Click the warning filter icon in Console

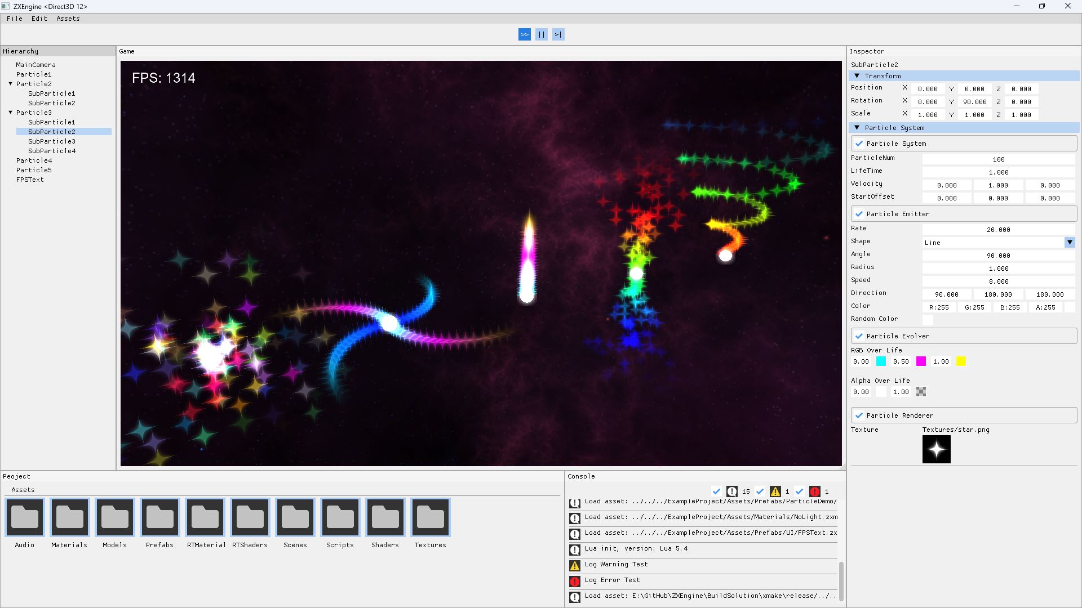[x=775, y=491]
